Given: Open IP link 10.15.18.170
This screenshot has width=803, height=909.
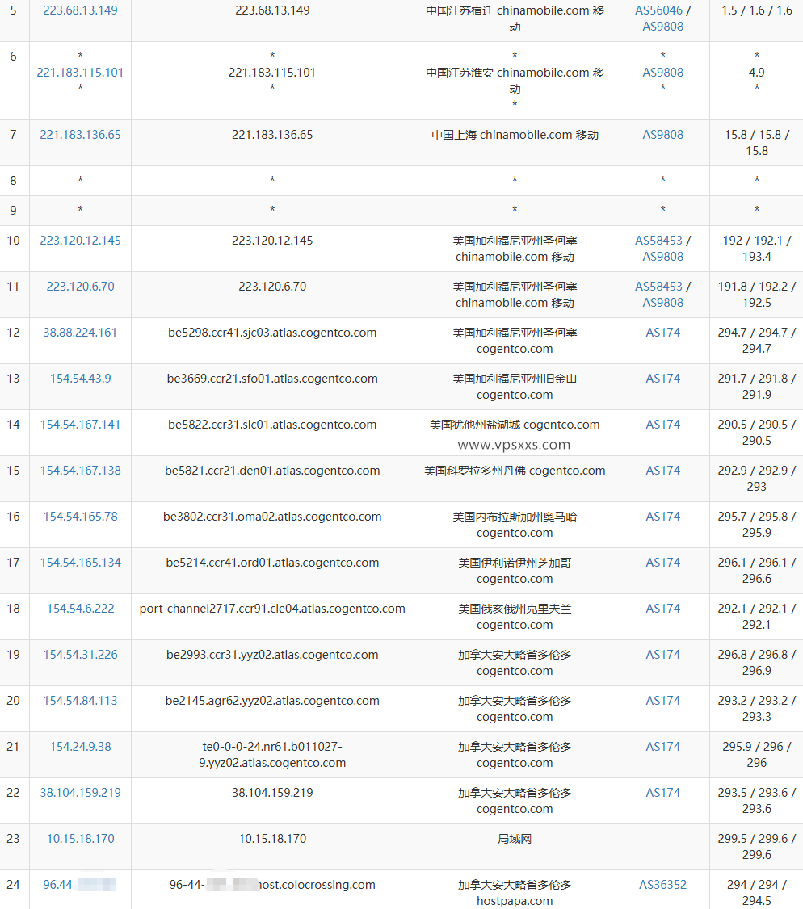Looking at the screenshot, I should 80,838.
